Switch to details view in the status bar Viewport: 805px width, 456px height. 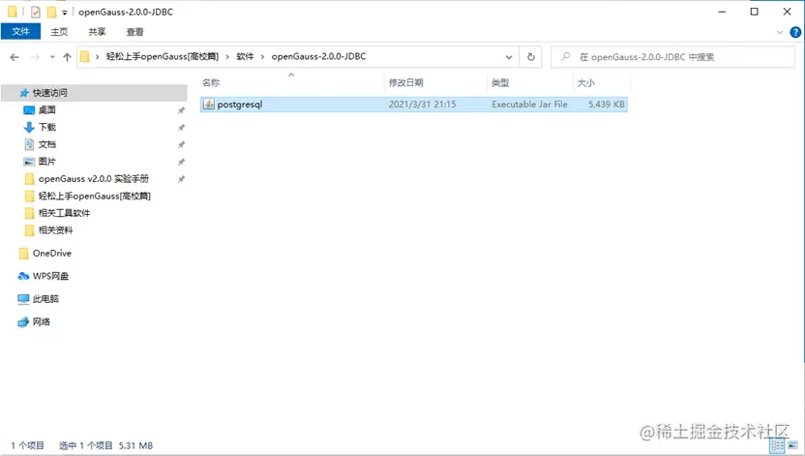pyautogui.click(x=778, y=445)
